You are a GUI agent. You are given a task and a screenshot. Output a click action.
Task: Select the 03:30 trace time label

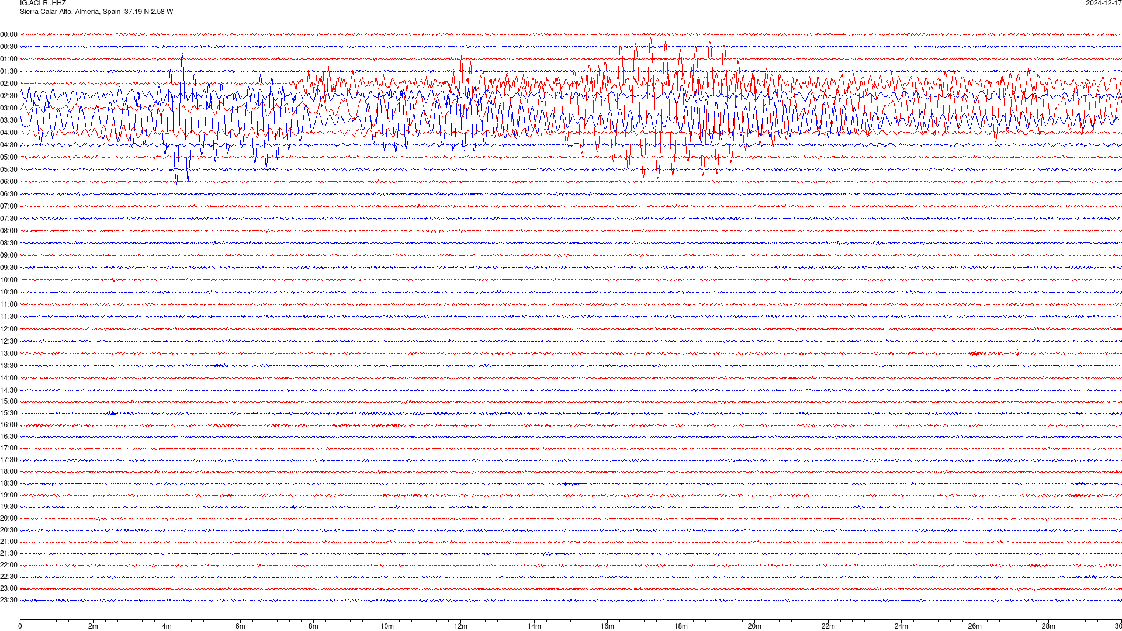click(9, 120)
